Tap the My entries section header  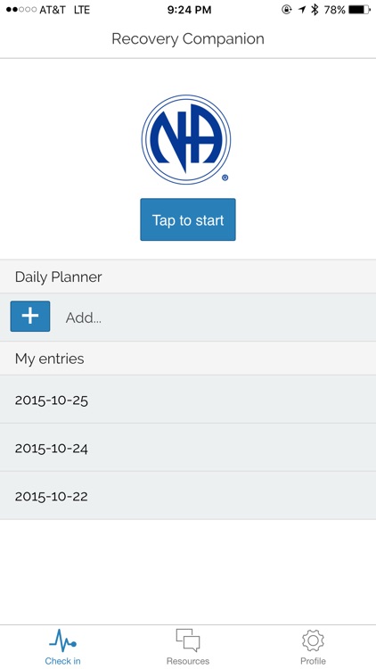tap(188, 359)
